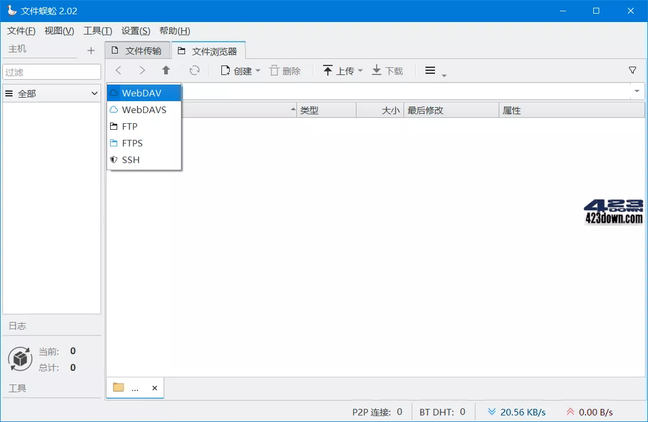The image size is (648, 422).
Task: Click the refresh icon in the browser toolbar
Action: tap(195, 70)
